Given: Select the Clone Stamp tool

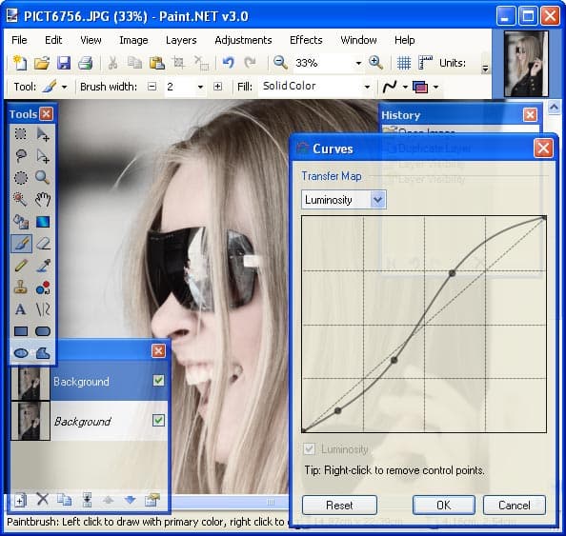Looking at the screenshot, I should (x=21, y=288).
